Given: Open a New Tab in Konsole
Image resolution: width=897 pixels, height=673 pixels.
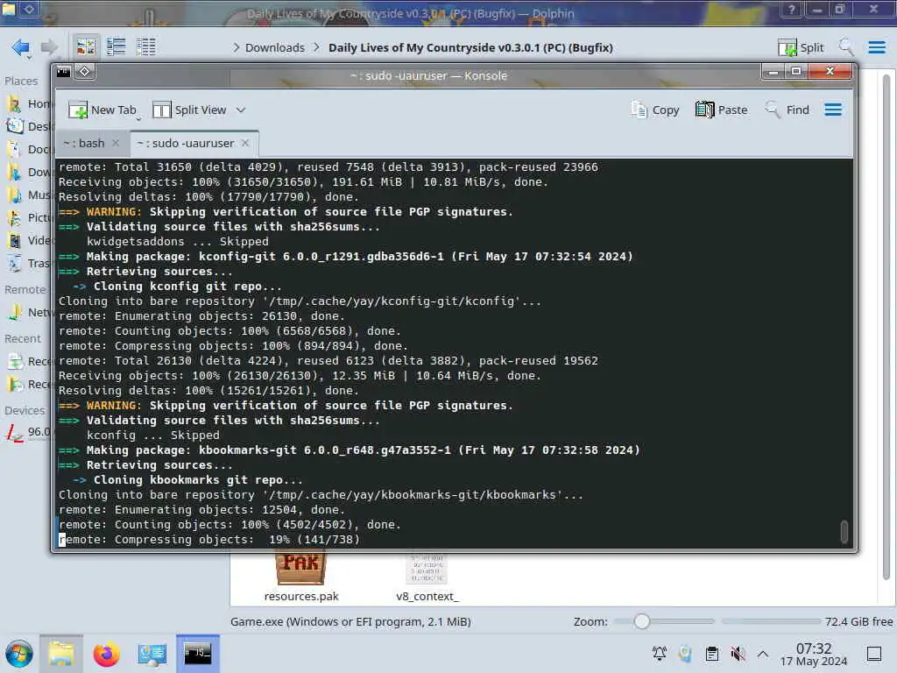Looking at the screenshot, I should [x=102, y=110].
